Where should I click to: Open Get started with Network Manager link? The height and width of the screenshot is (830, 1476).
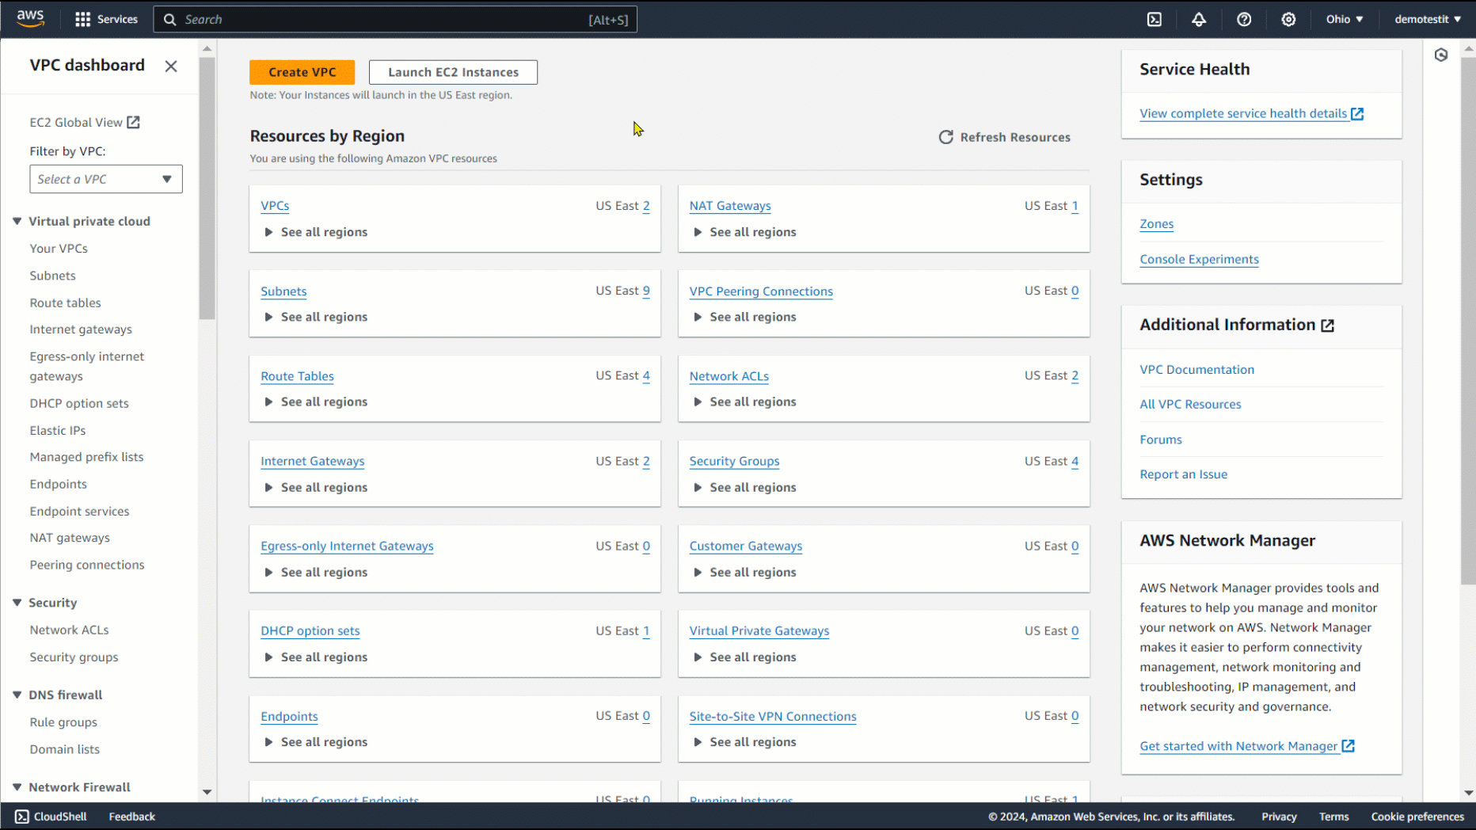pyautogui.click(x=1247, y=746)
